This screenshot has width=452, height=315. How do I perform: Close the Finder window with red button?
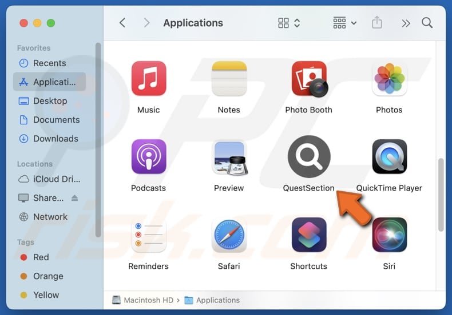tap(23, 23)
